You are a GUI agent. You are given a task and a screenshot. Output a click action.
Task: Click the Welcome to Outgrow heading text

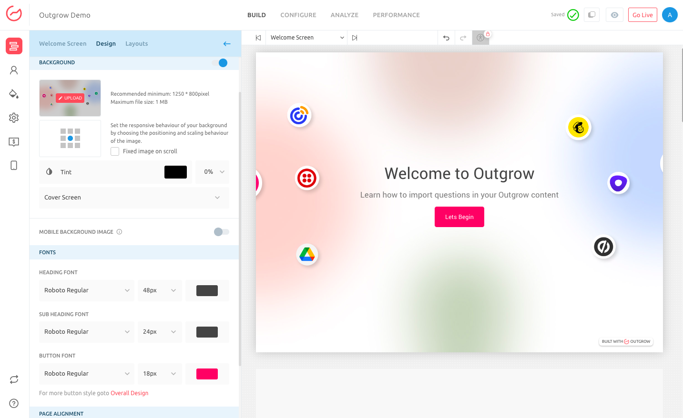[459, 174]
